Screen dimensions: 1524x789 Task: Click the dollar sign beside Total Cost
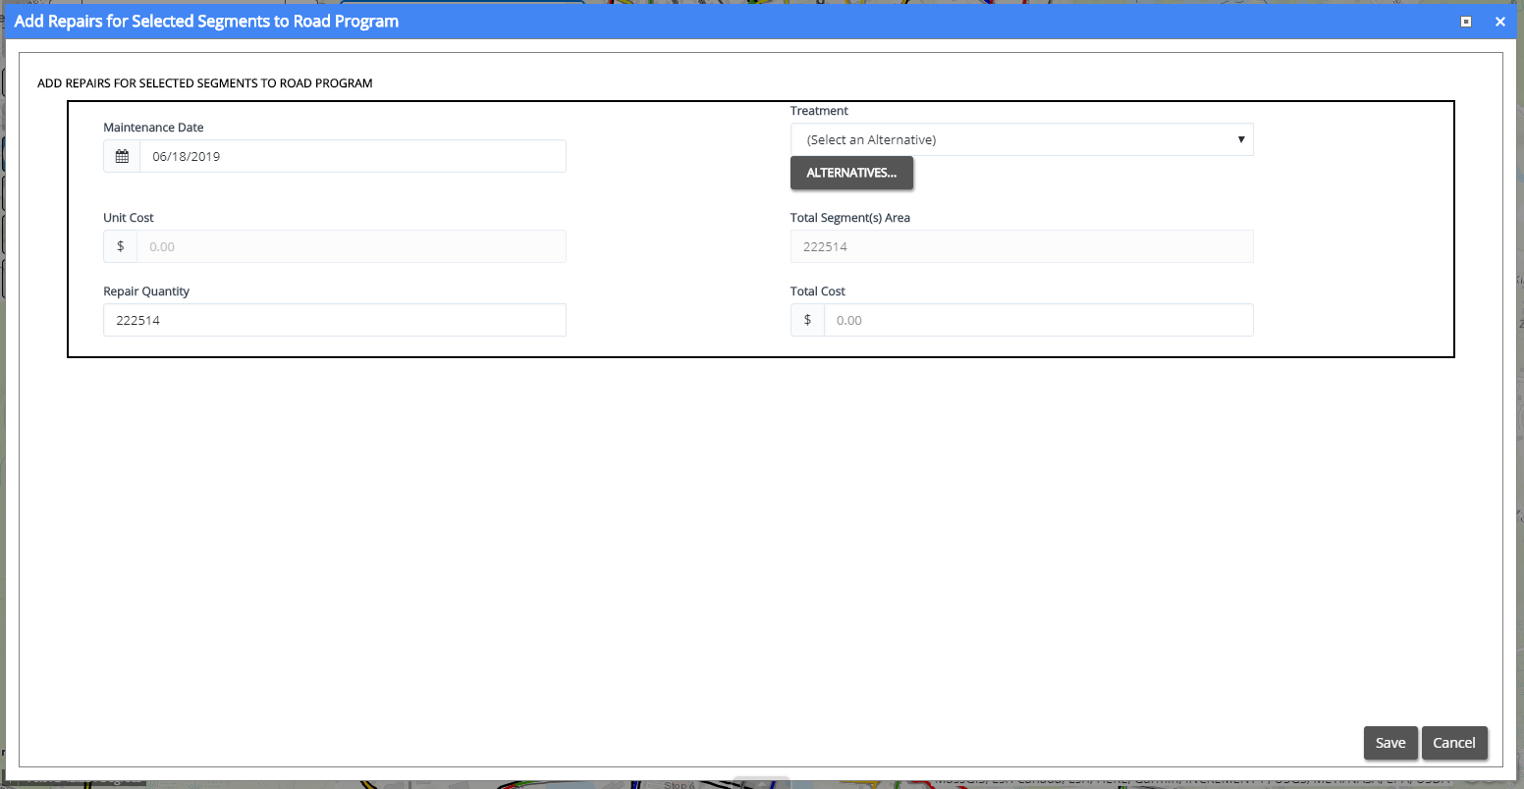pyautogui.click(x=807, y=320)
